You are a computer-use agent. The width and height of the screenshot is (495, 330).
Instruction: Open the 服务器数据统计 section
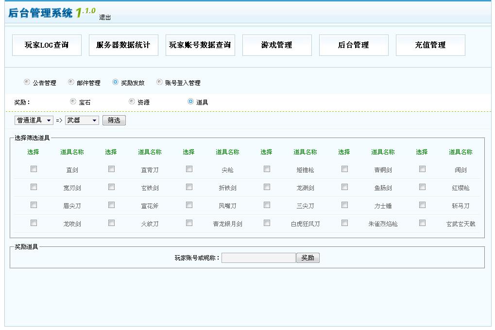tap(123, 45)
